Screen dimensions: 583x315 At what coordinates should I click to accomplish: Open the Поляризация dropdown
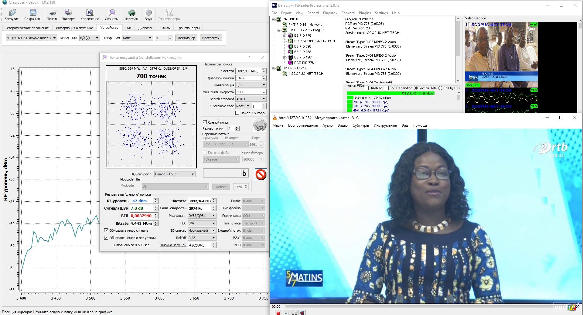pyautogui.click(x=251, y=85)
